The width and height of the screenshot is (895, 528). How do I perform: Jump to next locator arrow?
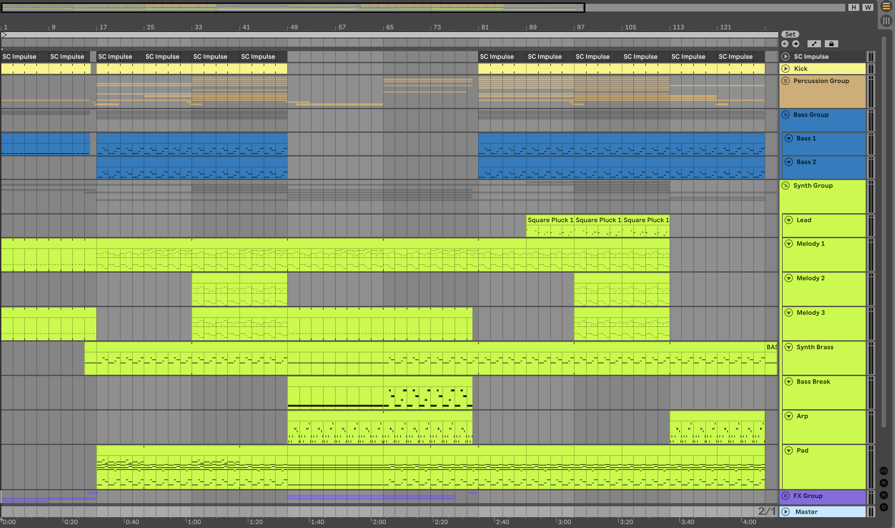(796, 44)
